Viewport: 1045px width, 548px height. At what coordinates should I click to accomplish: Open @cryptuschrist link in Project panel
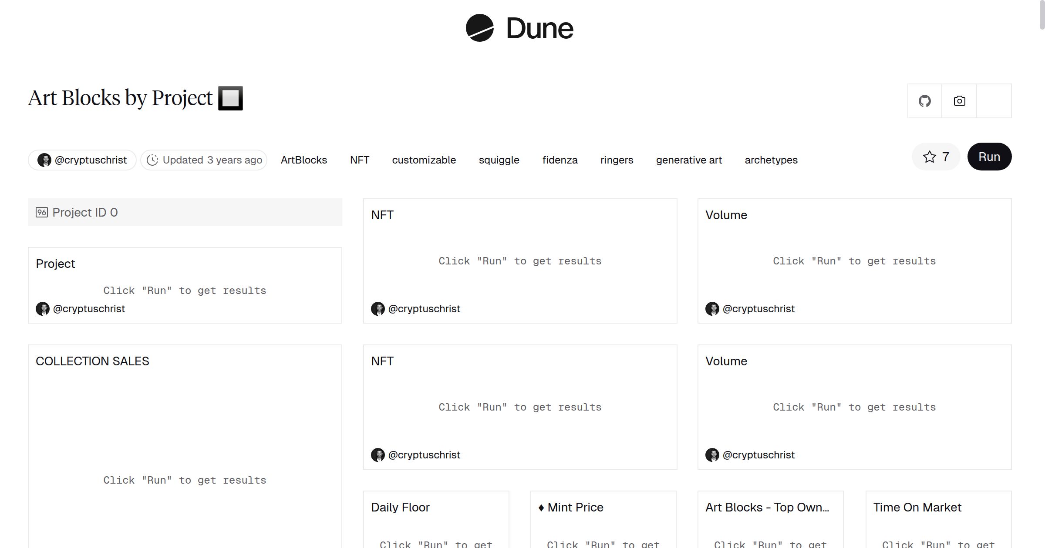pyautogui.click(x=89, y=309)
